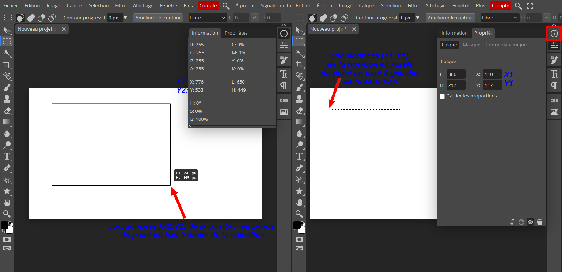Pick the Pen tool in the left window
Image resolution: width=562 pixels, height=272 pixels.
[x=7, y=168]
